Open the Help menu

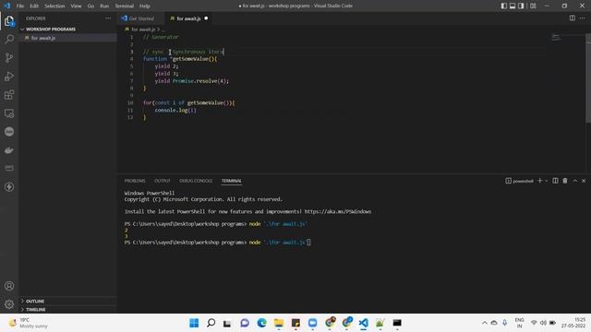pos(145,6)
